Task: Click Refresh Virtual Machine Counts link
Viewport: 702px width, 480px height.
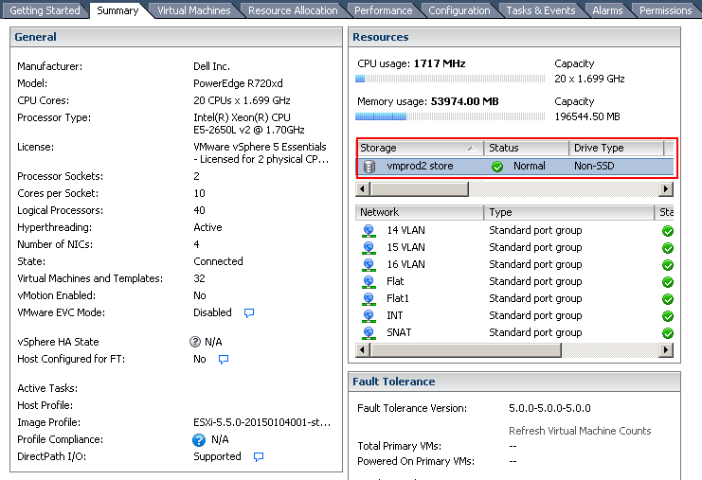Action: (580, 431)
